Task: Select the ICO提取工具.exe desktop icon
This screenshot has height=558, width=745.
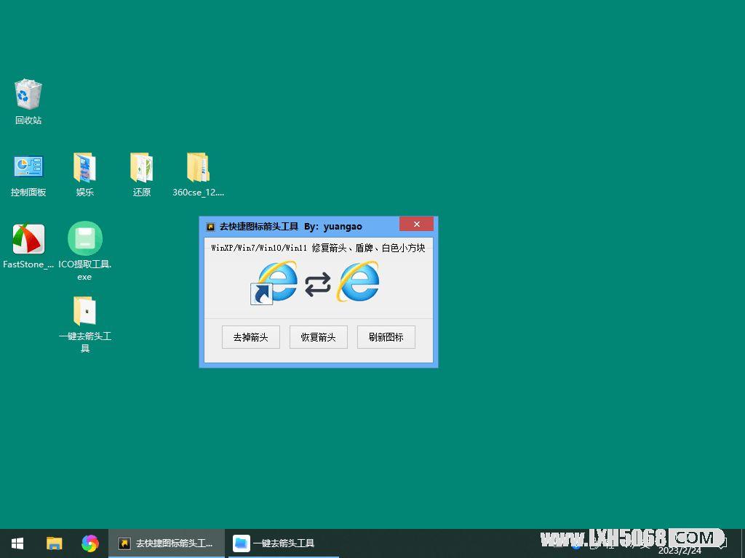Action: (84, 251)
